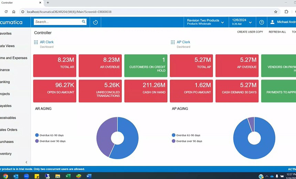Collapse the left navigation sidebar
The width and height of the screenshot is (296, 179).
coord(27,162)
